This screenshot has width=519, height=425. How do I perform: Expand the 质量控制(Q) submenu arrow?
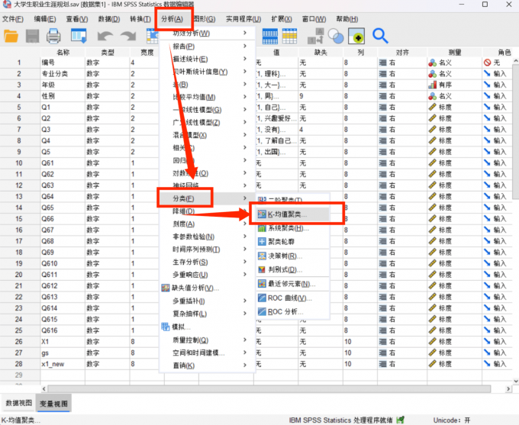[x=245, y=340]
